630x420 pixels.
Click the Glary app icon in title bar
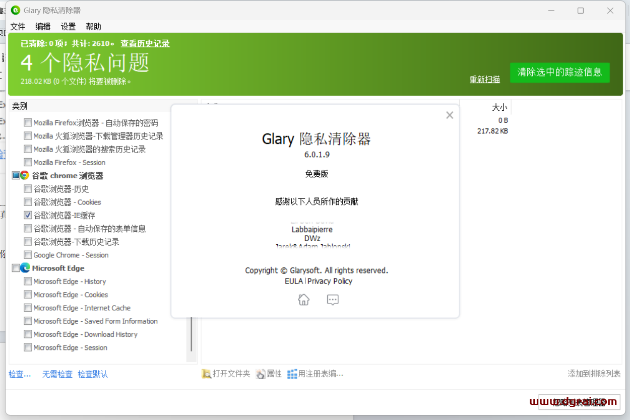coord(16,10)
